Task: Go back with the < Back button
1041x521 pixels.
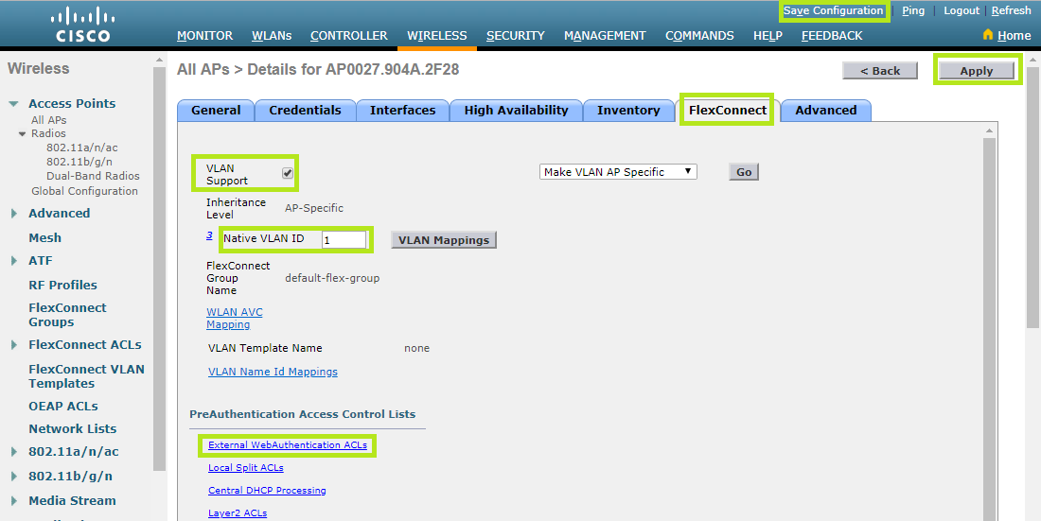Action: (x=879, y=71)
